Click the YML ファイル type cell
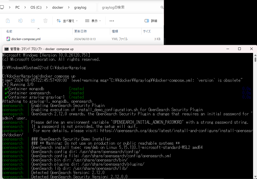This screenshot has width=257, height=179. pyautogui.click(x=120, y=39)
